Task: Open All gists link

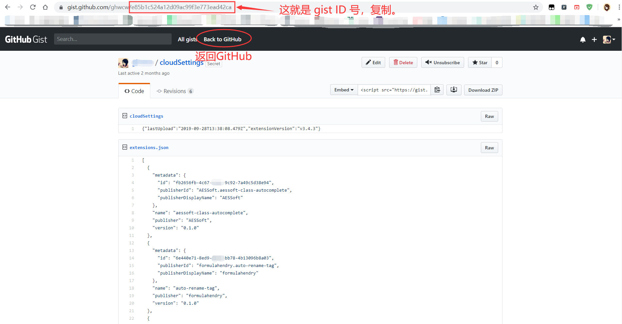Action: pyautogui.click(x=187, y=39)
